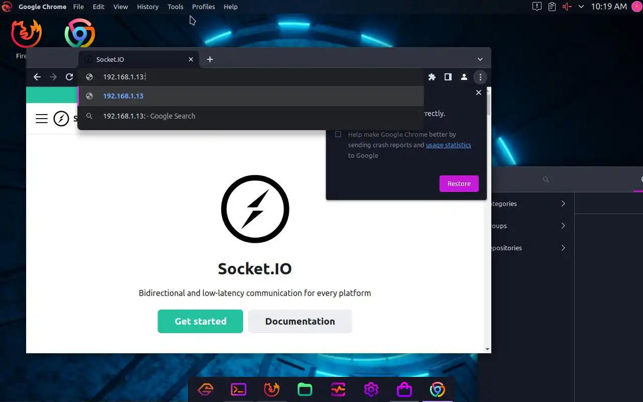643x402 pixels.
Task: Dismiss the restore pages popup with X
Action: (x=478, y=92)
